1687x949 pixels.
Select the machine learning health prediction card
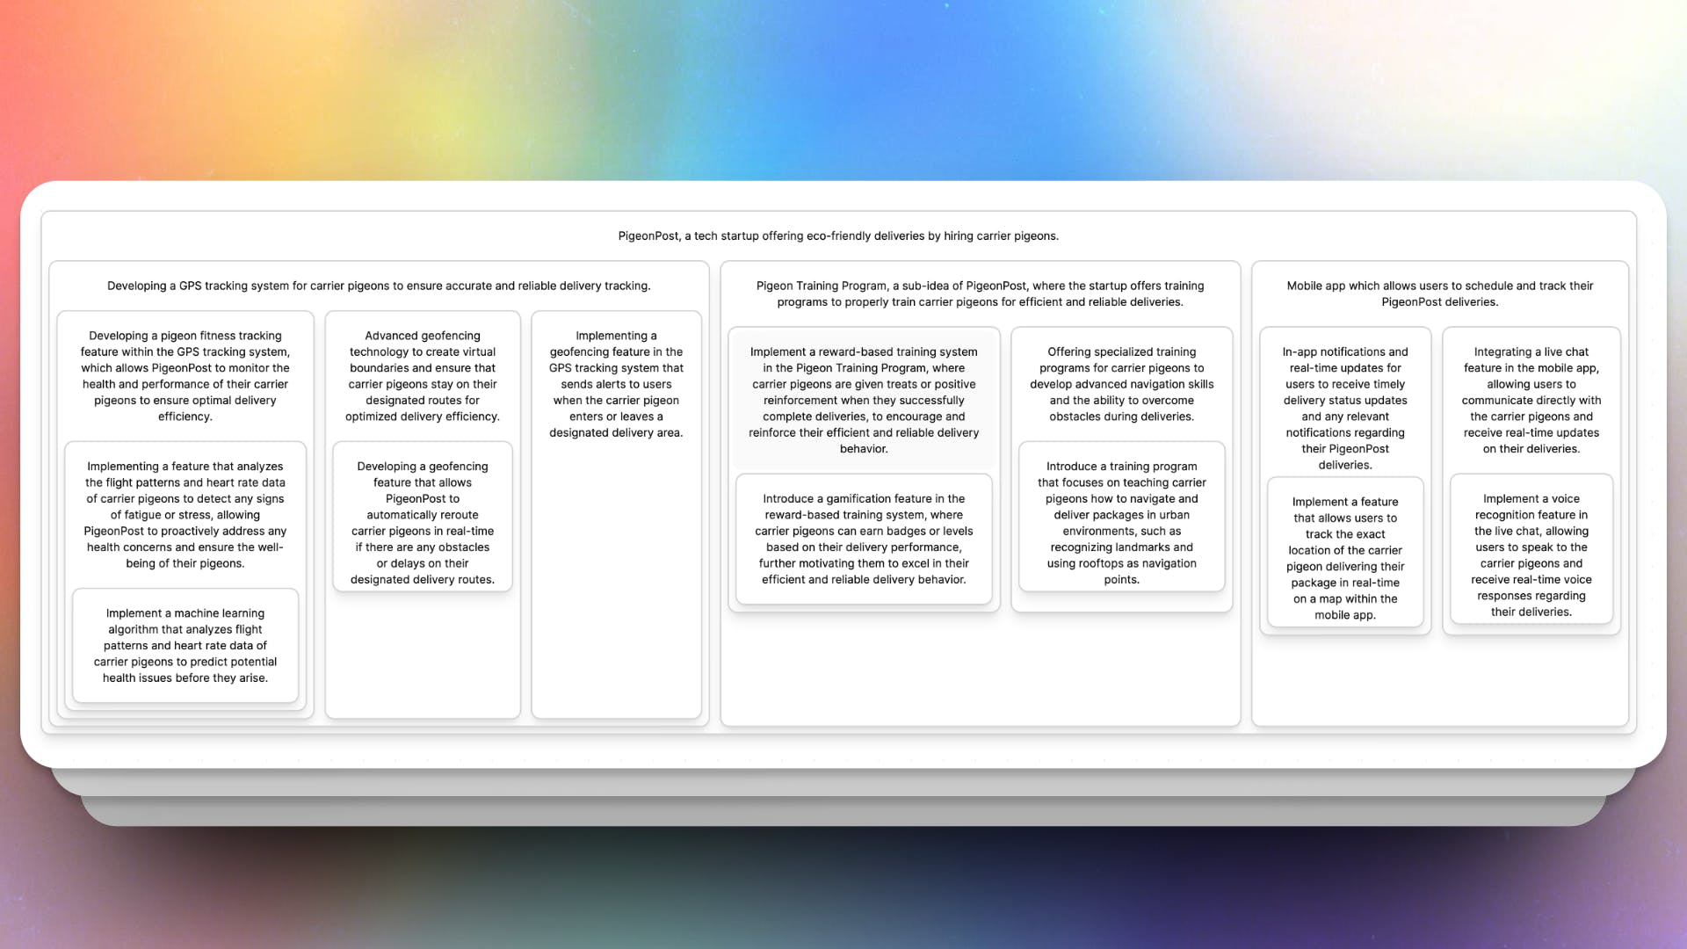(185, 646)
